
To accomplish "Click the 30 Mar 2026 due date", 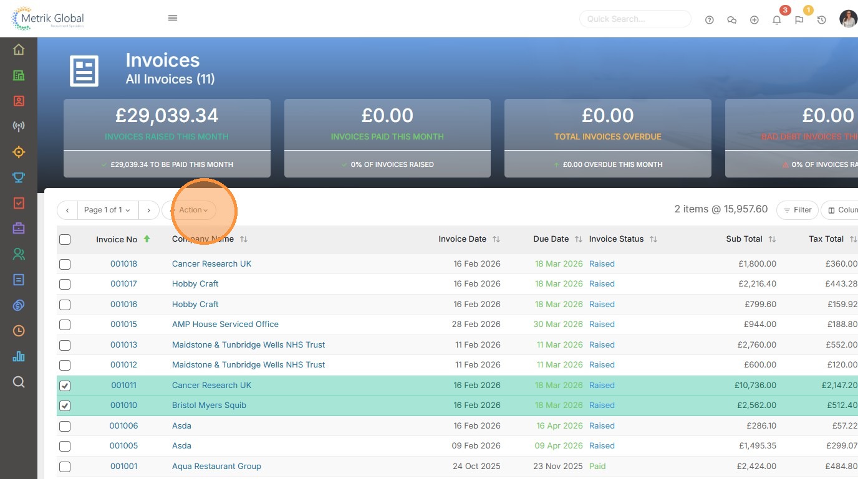I will click(558, 324).
